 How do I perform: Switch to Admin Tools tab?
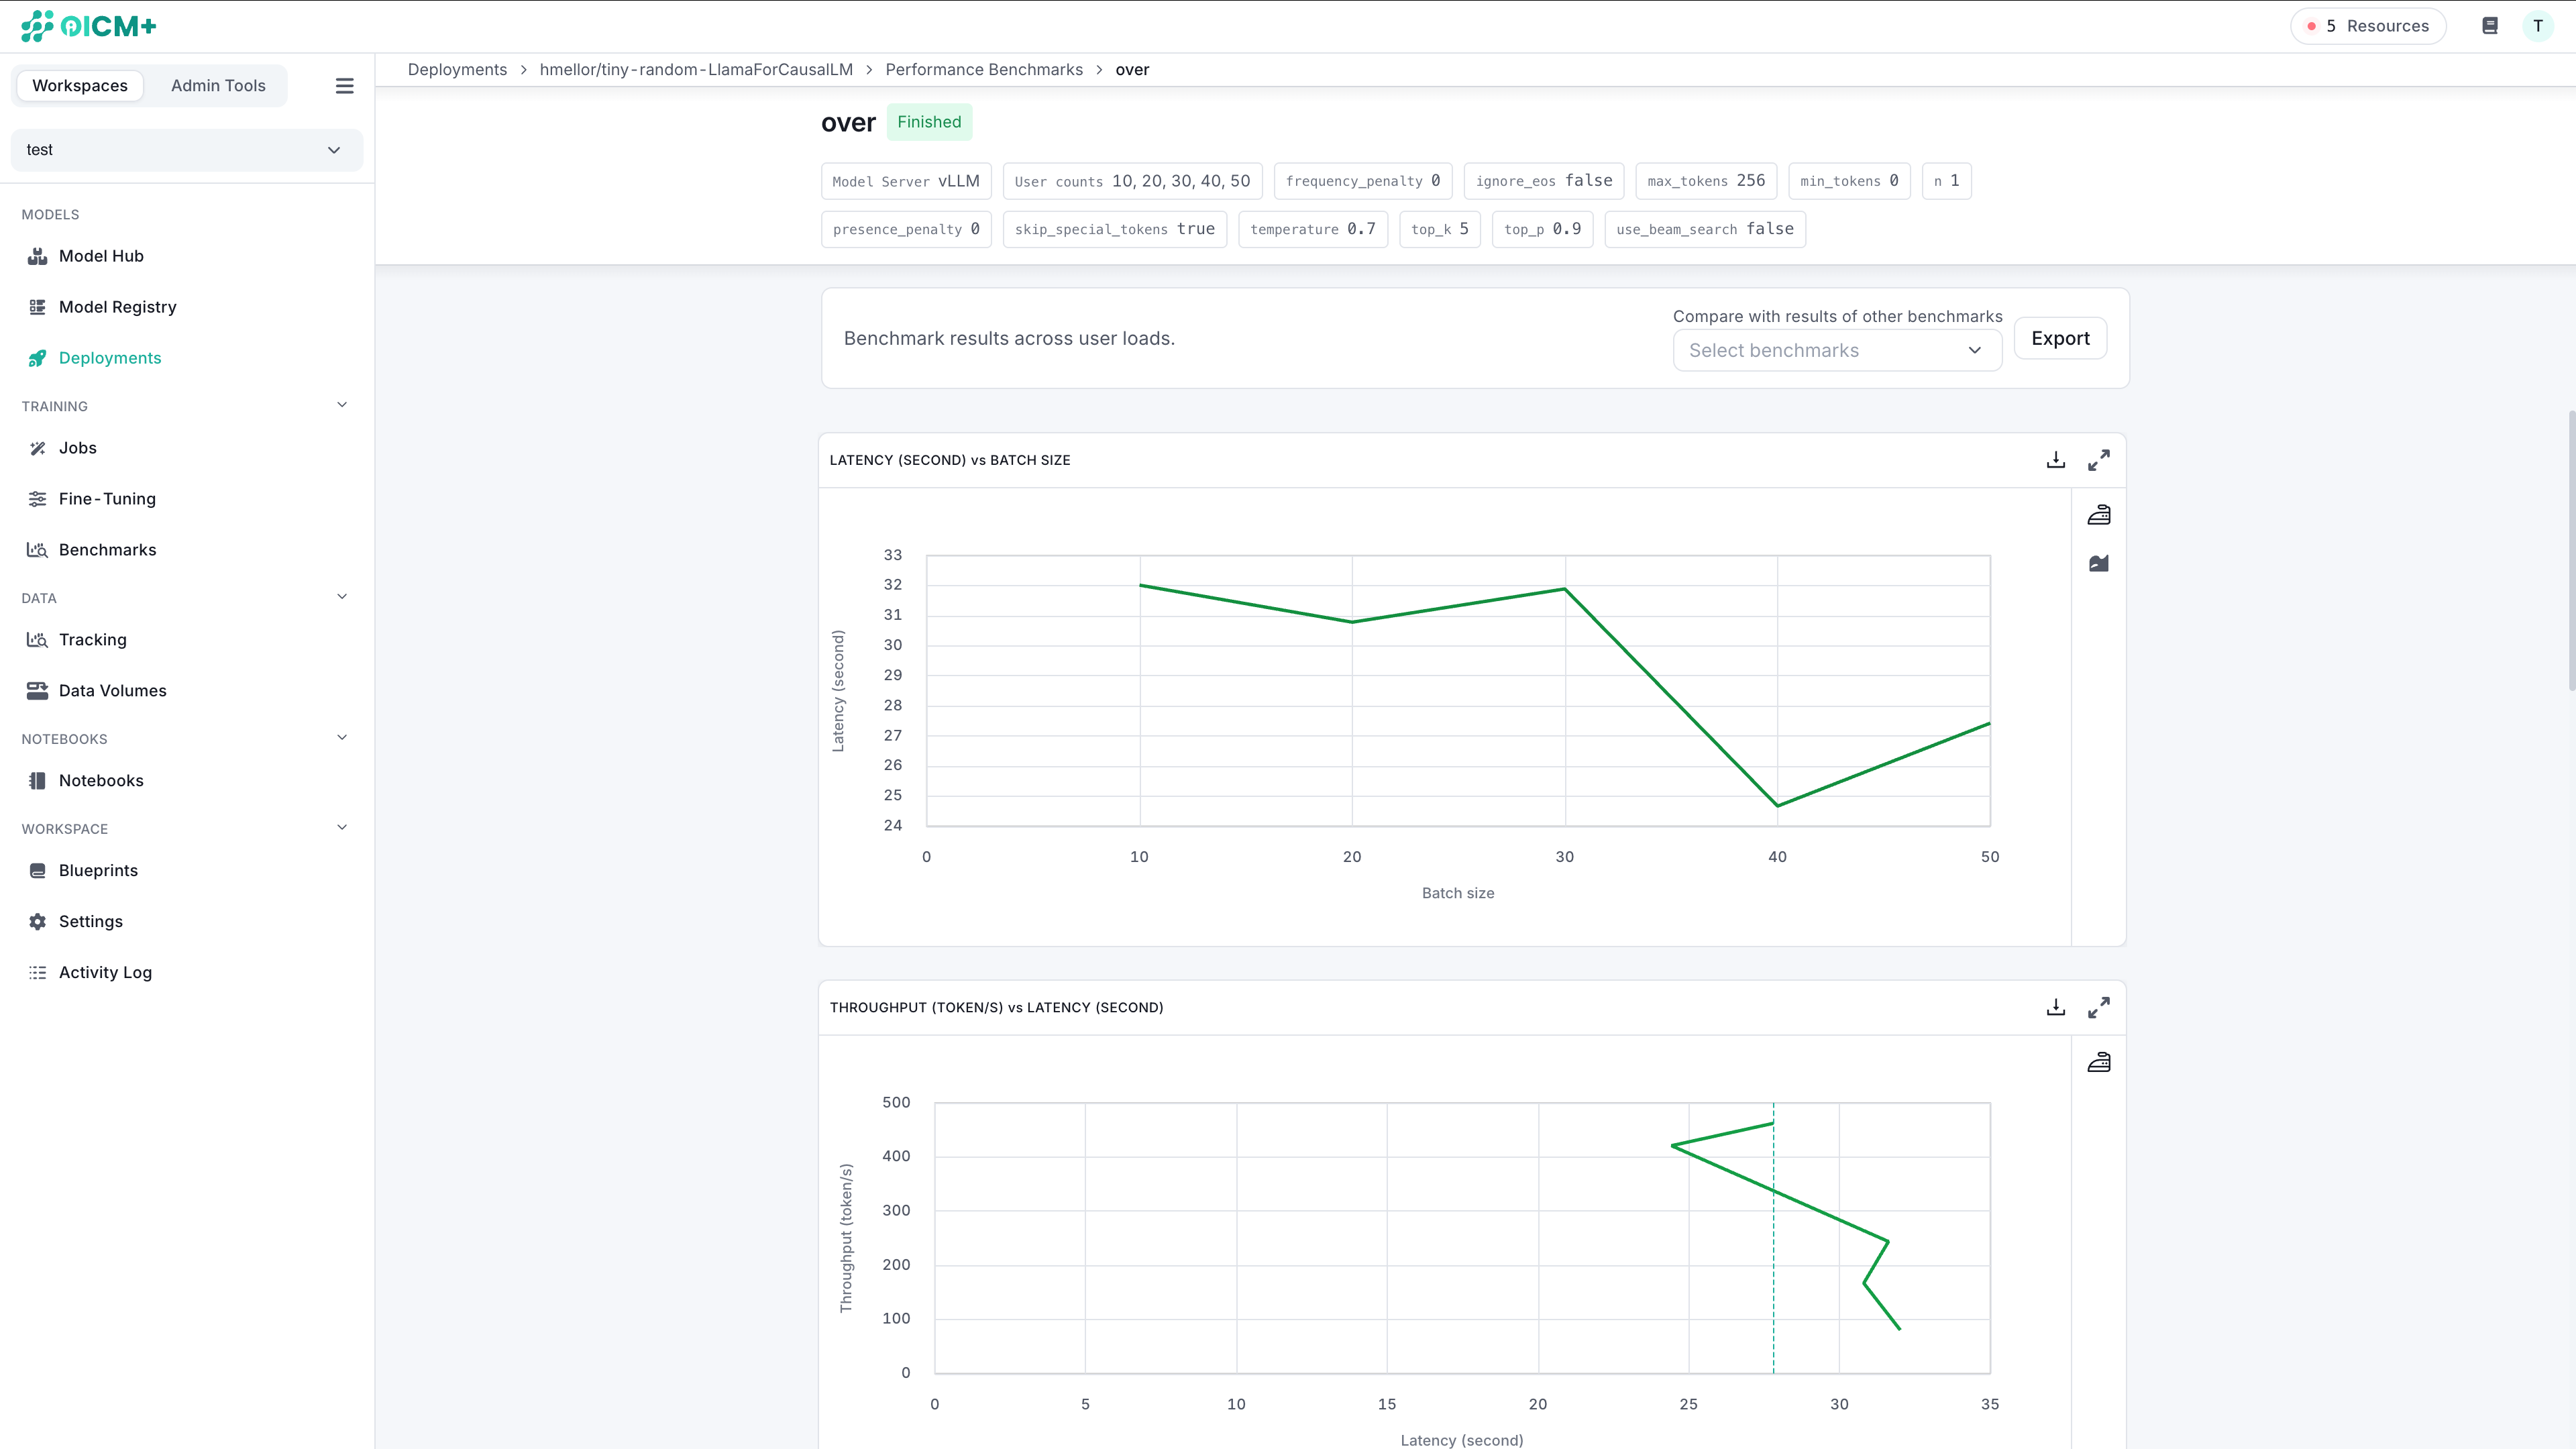click(218, 86)
